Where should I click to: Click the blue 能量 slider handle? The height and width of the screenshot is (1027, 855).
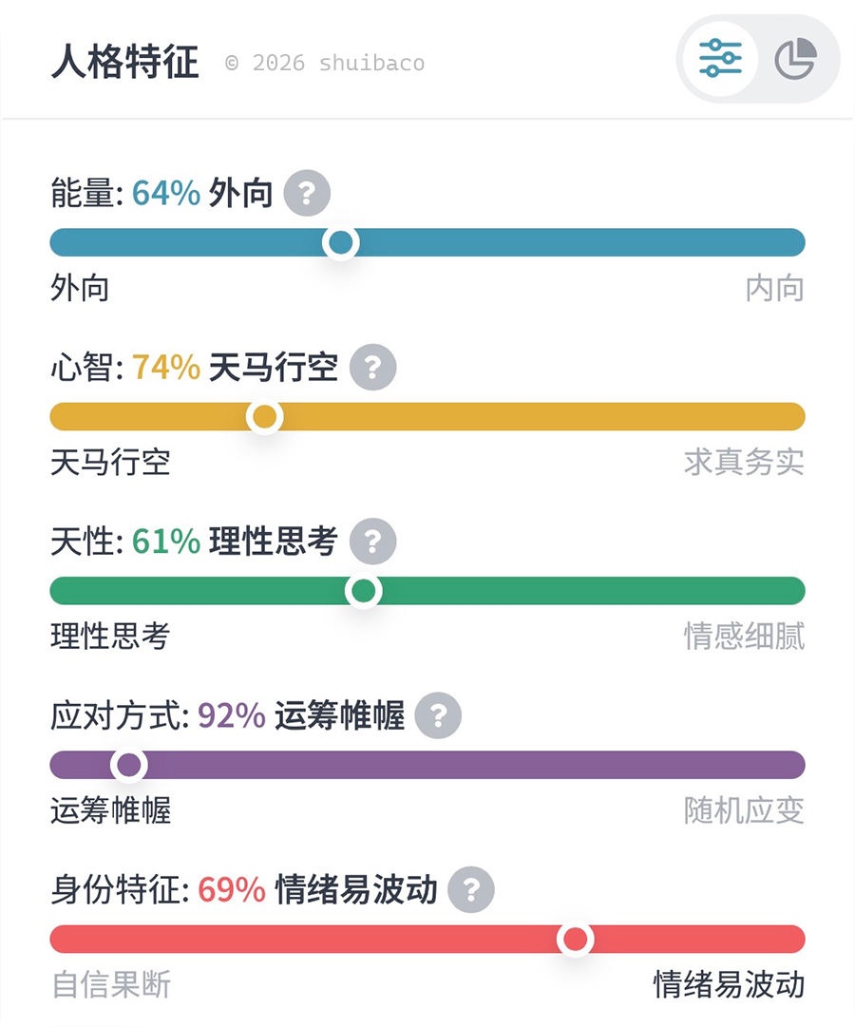click(340, 242)
